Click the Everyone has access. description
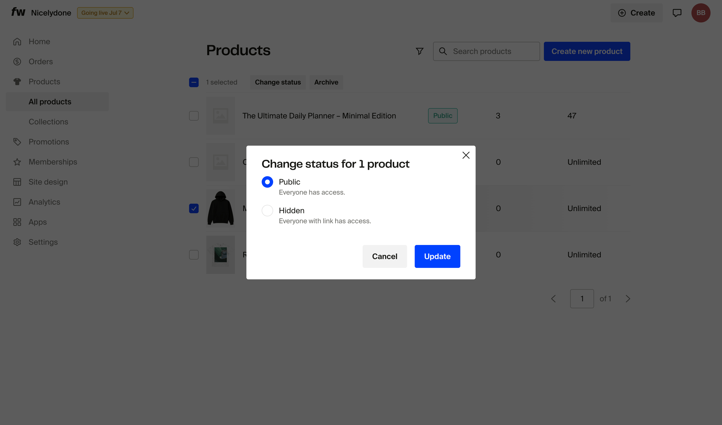The image size is (722, 425). 312,192
